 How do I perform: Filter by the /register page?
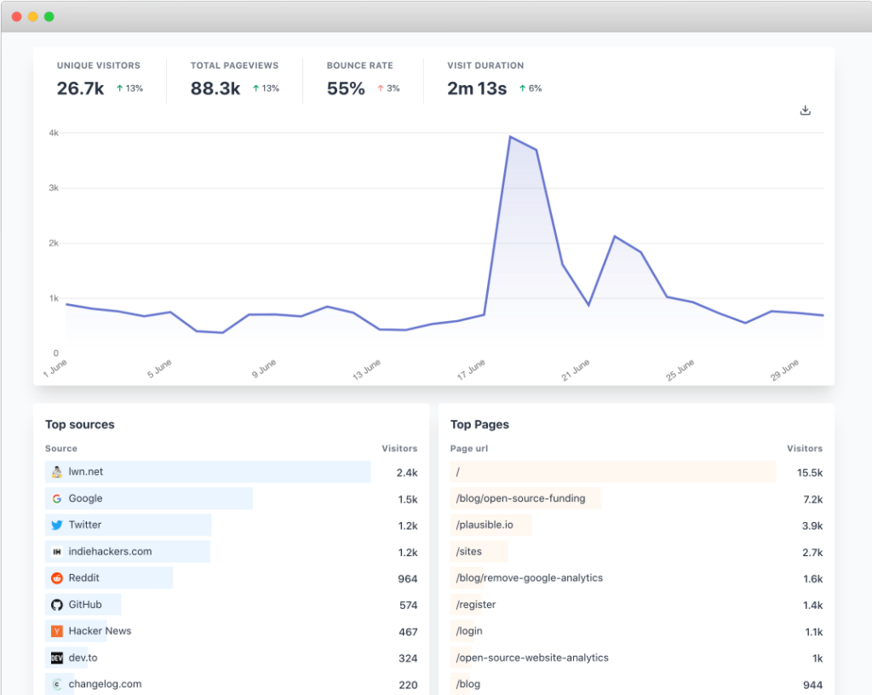pyautogui.click(x=476, y=605)
